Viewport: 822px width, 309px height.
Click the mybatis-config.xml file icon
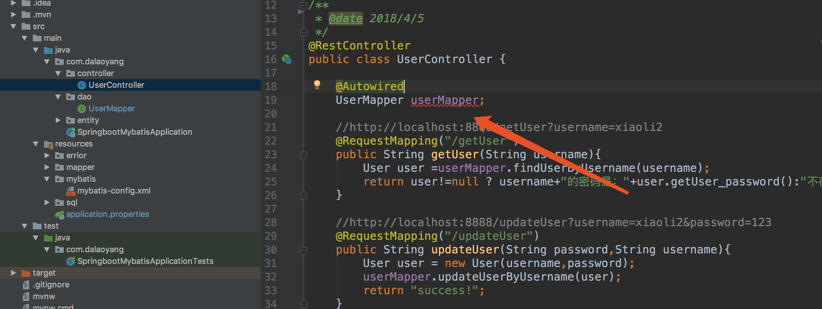tap(71, 191)
